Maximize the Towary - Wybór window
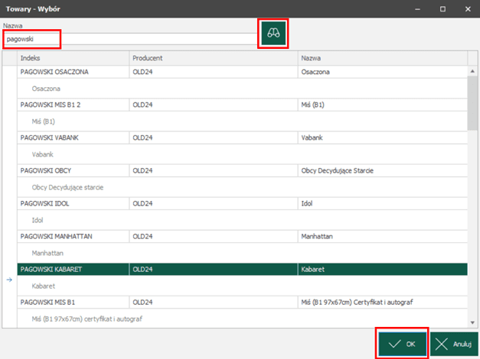480x359 pixels. [x=442, y=9]
